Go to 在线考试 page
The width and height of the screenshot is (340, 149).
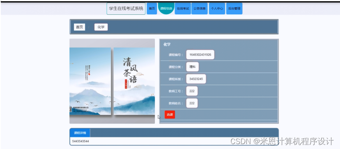point(183,9)
